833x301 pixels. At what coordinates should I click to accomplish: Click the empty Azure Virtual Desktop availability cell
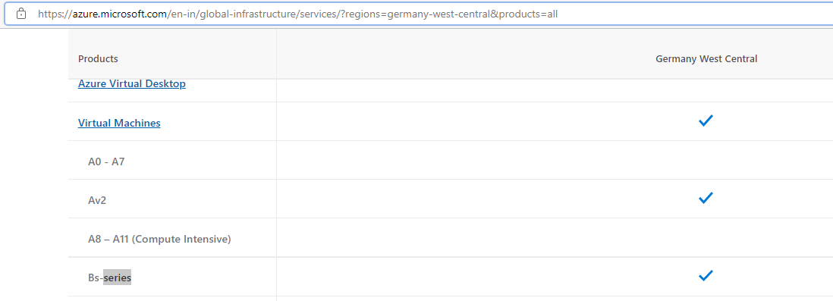point(555,90)
